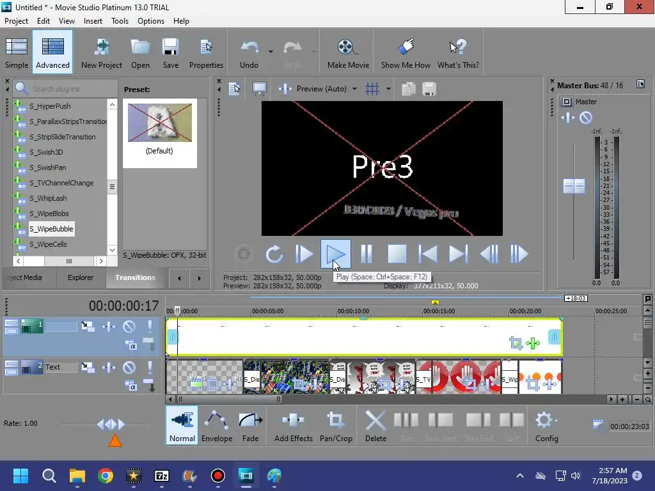The image size is (655, 491).
Task: Go to project end
Action: 458,254
